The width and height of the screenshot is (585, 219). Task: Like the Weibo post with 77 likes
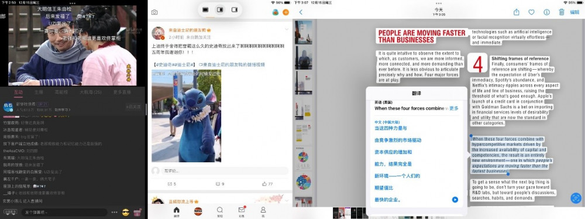point(267,184)
